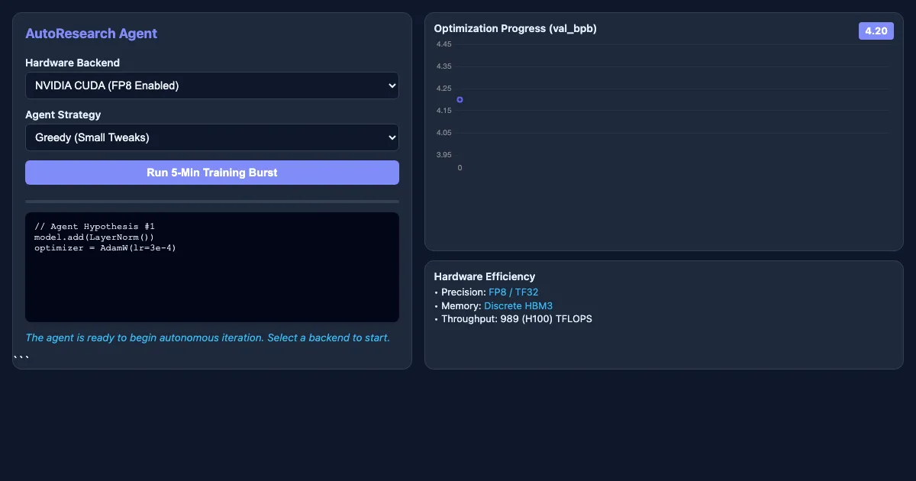Click the Optimization Progress (val_bpb) title
The image size is (916, 481).
coord(515,28)
